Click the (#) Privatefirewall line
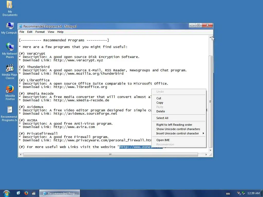Viewport: 263px width, 197px height. (x=38, y=134)
